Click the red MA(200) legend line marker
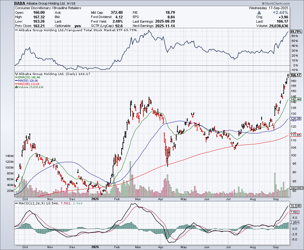 [x=17, y=84]
